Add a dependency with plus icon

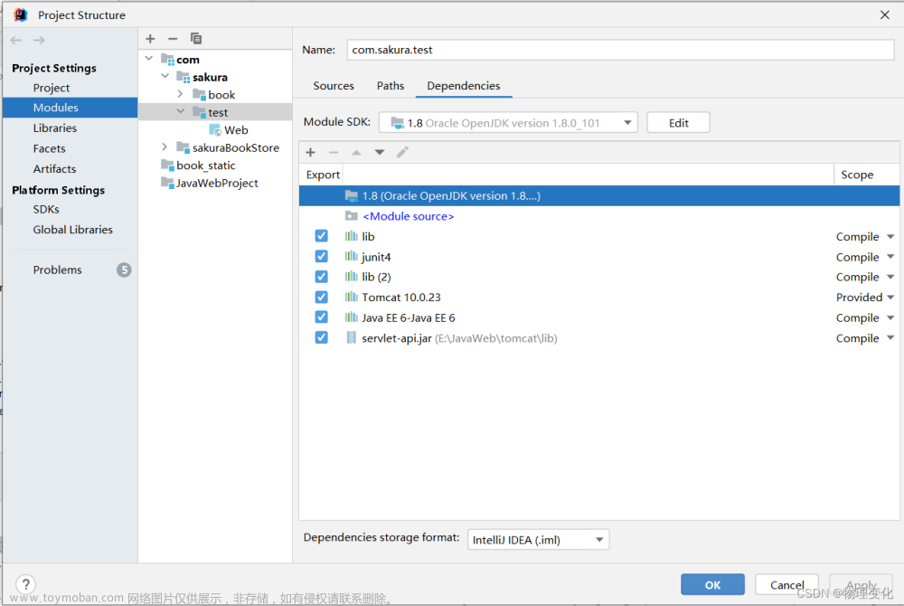311,152
